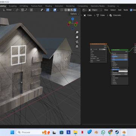136x136 pixels.
Task: Click the blue Z axis gizmo ball
Action: 73,19
